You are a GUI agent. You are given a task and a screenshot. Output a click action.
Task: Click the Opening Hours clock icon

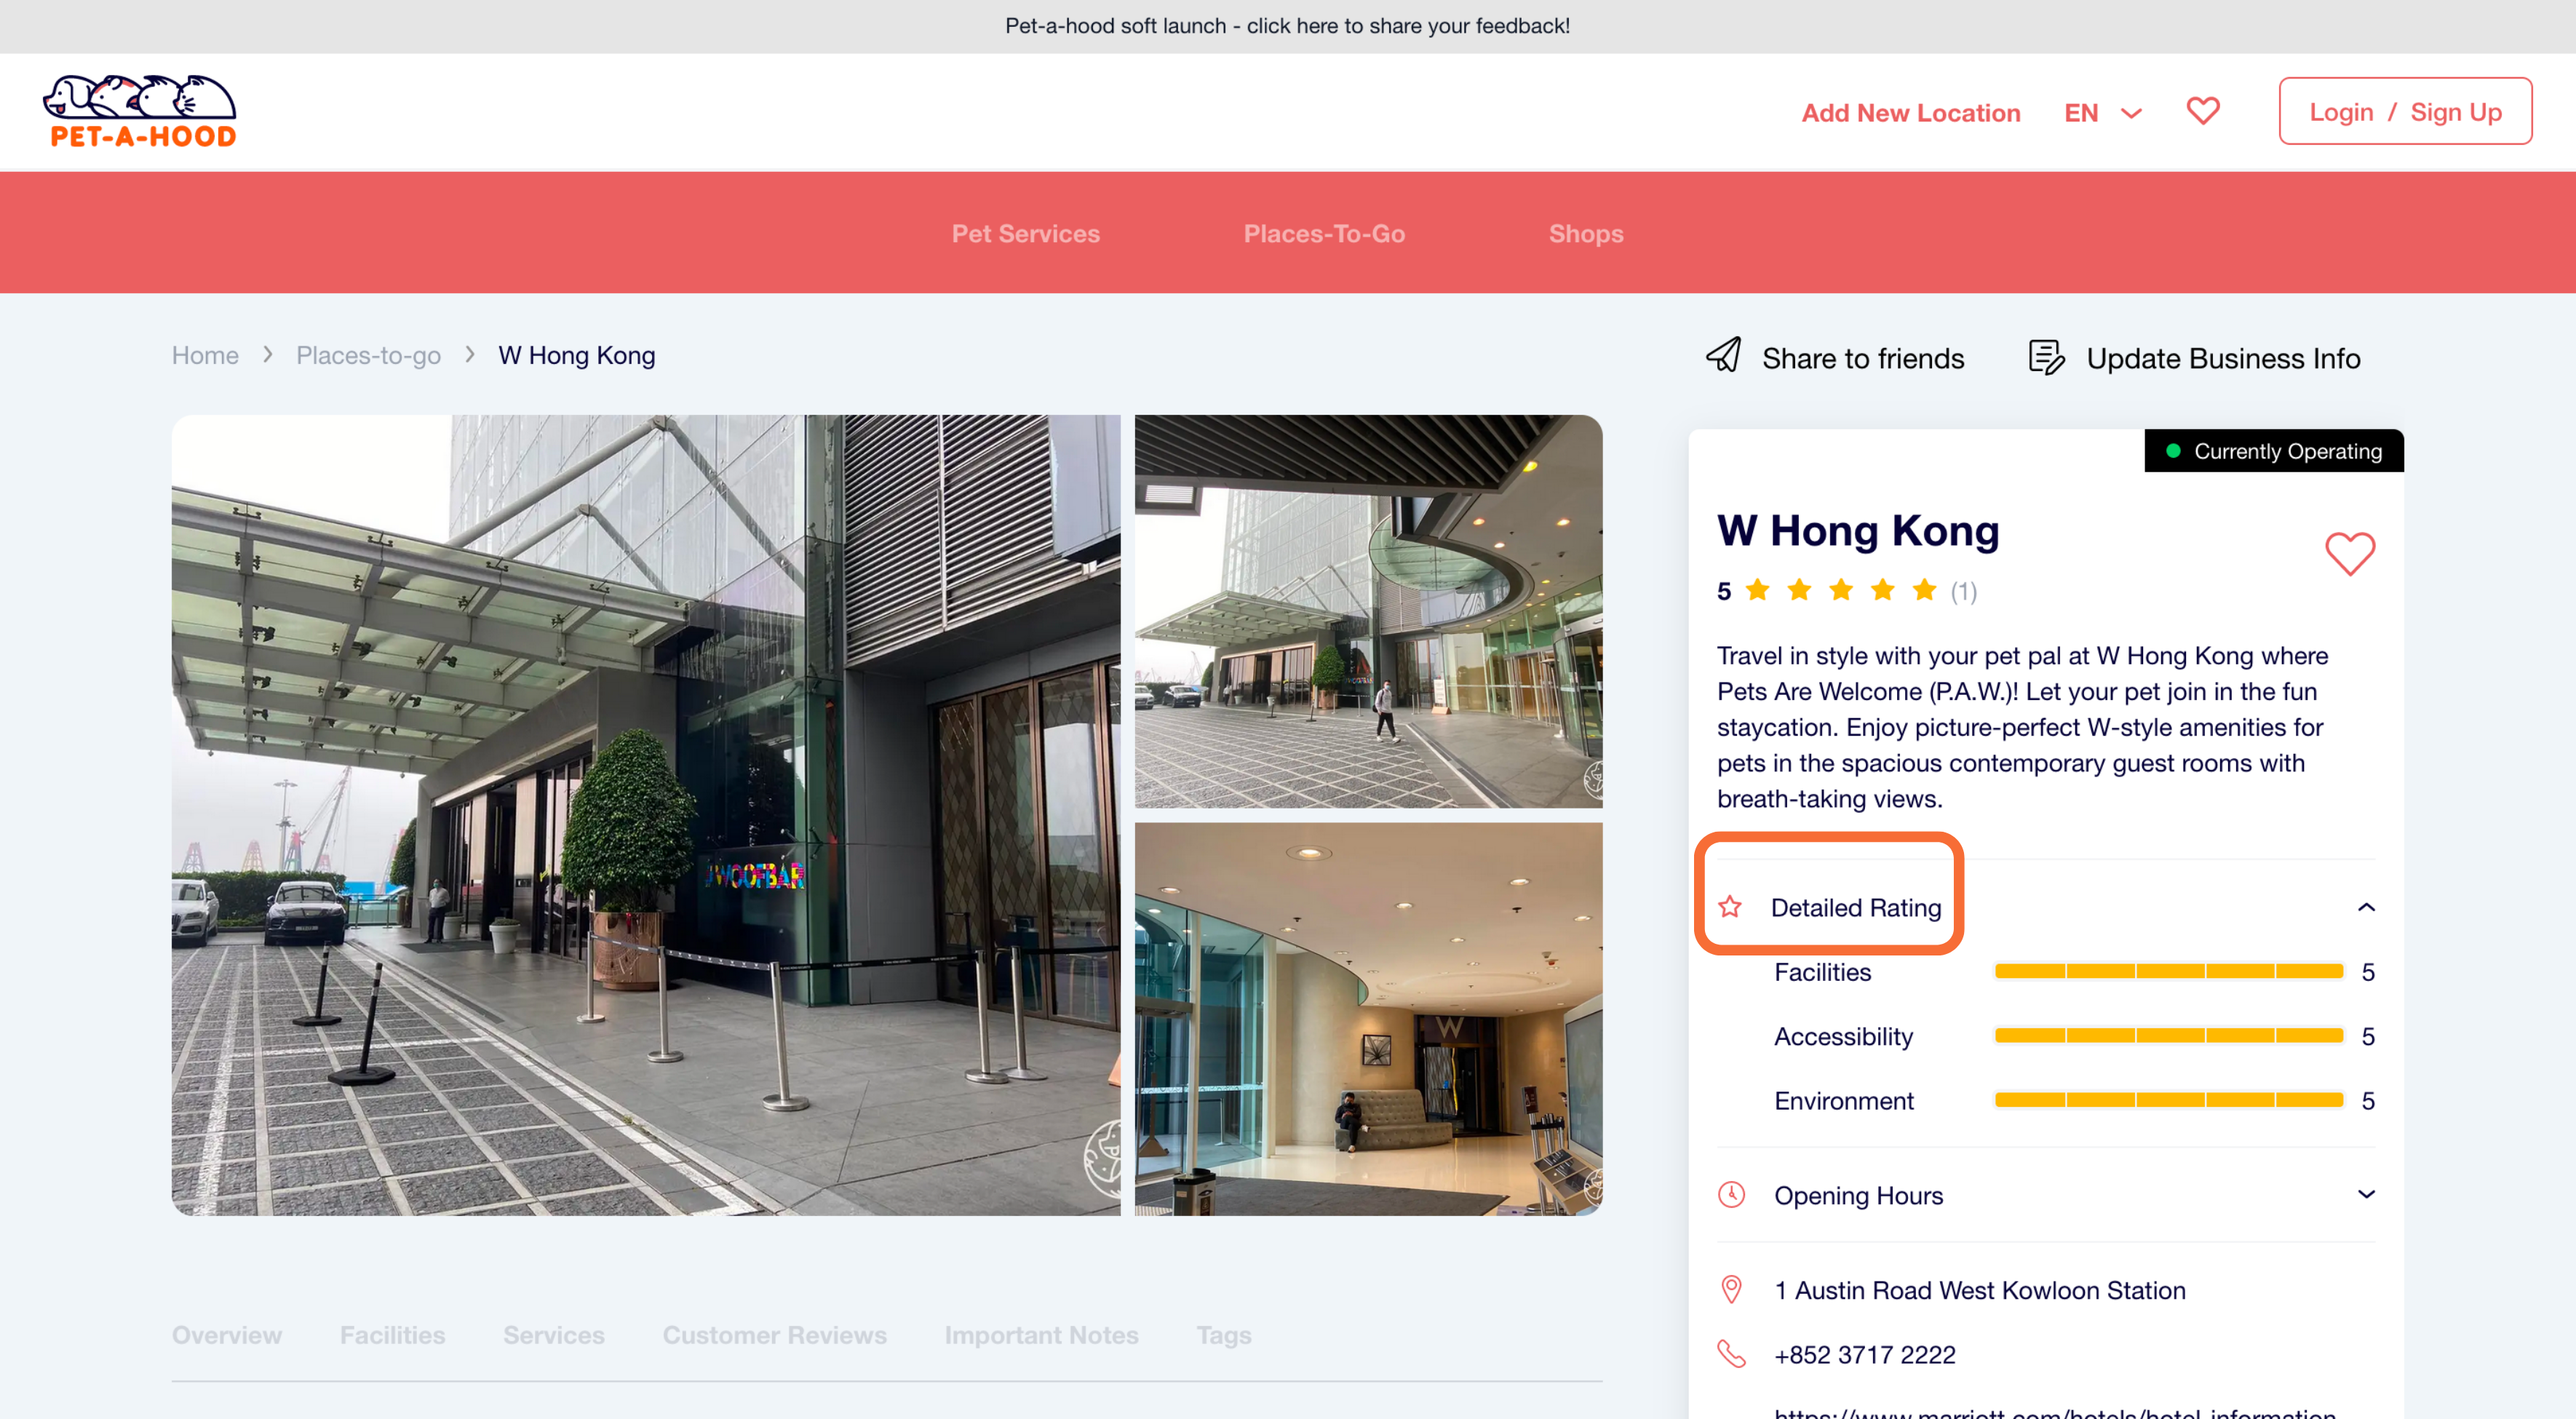coord(1731,1195)
